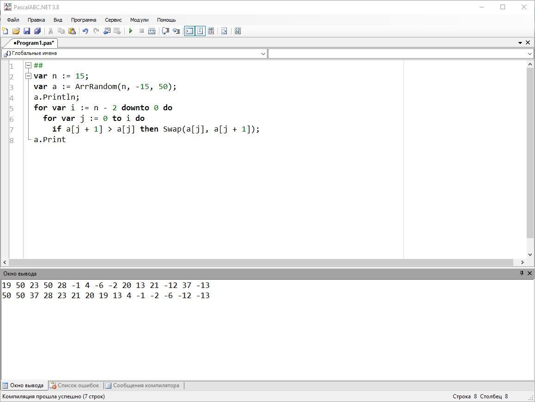
Task: Click the navigate backward icon
Action: (107, 31)
